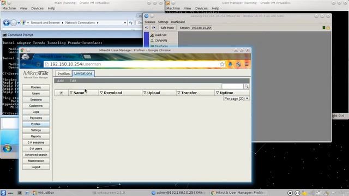Open the Maintenance section

(36, 161)
